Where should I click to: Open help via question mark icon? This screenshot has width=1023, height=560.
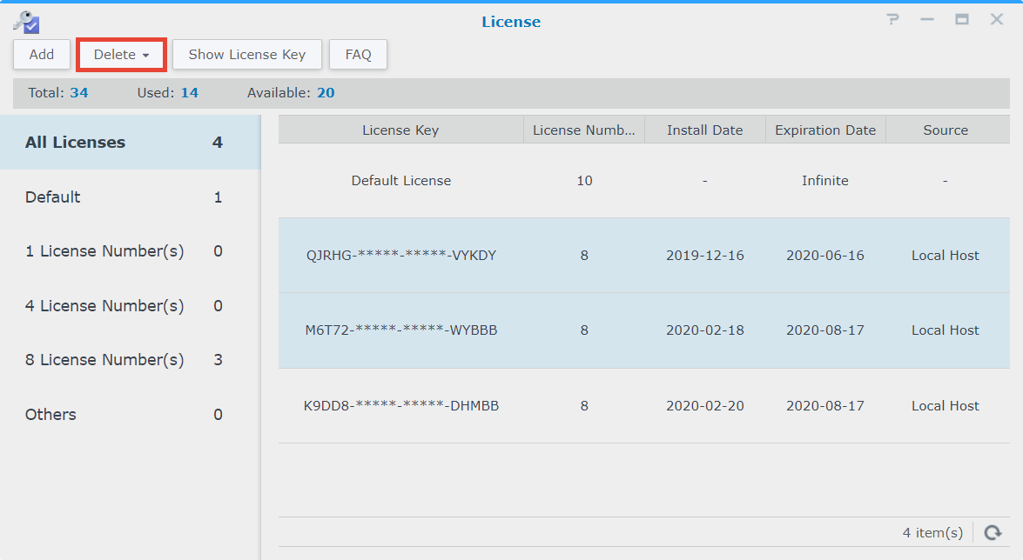click(893, 19)
